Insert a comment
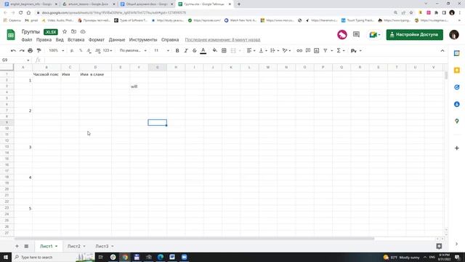The height and width of the screenshot is (262, 465). coord(308,51)
